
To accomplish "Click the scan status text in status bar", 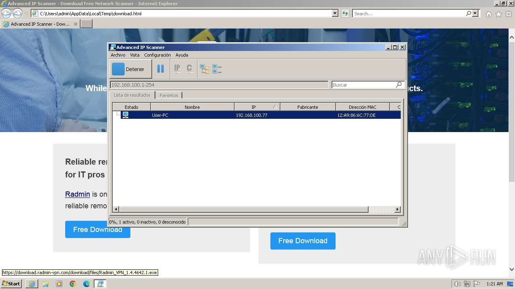I will 148,222.
